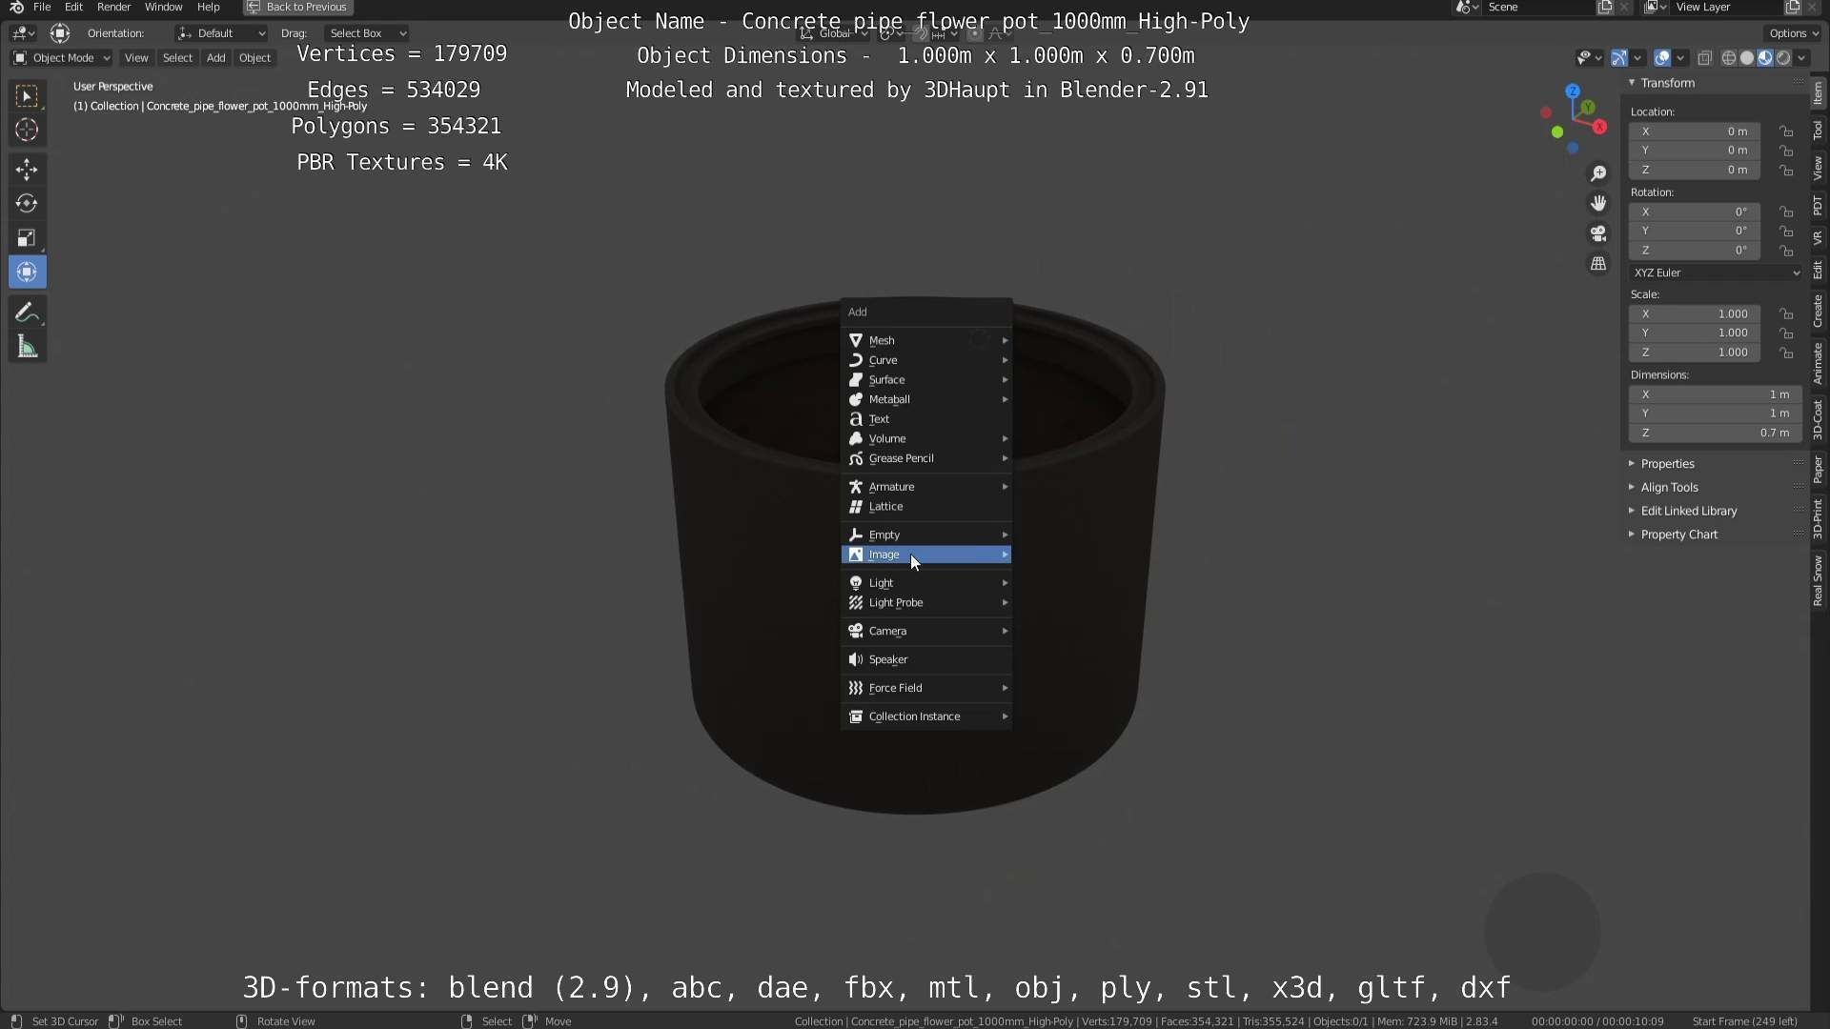This screenshot has height=1029, width=1830.
Task: Open the File menu
Action: 42,8
